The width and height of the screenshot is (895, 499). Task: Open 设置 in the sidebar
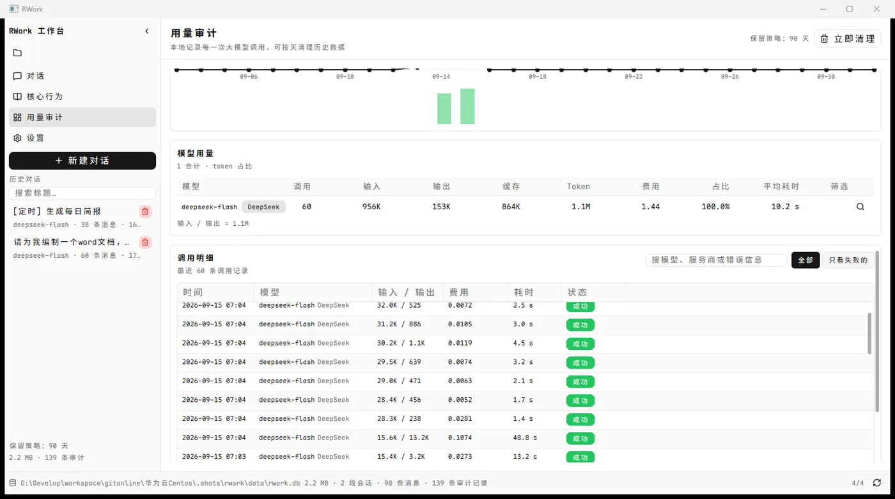(x=82, y=138)
